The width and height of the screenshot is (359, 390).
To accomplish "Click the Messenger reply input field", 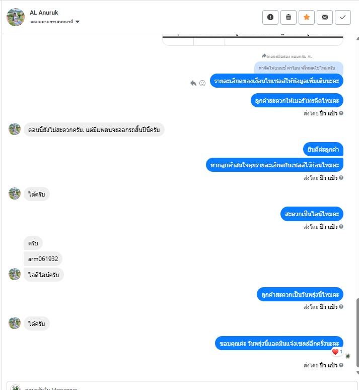I will [x=182, y=386].
